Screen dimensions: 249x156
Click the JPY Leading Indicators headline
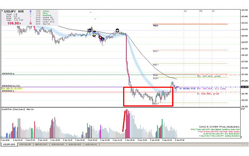pos(219,136)
